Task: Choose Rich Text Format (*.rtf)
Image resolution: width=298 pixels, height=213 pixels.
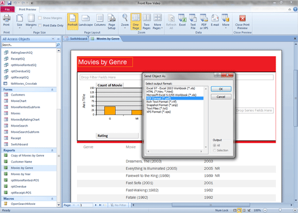Action: click(x=175, y=102)
